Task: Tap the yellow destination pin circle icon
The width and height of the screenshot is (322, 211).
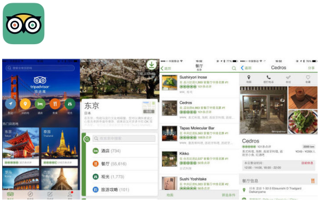Action: click(25, 104)
